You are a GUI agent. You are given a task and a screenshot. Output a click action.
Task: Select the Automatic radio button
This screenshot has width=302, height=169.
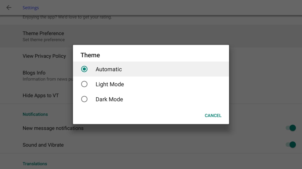click(x=84, y=69)
